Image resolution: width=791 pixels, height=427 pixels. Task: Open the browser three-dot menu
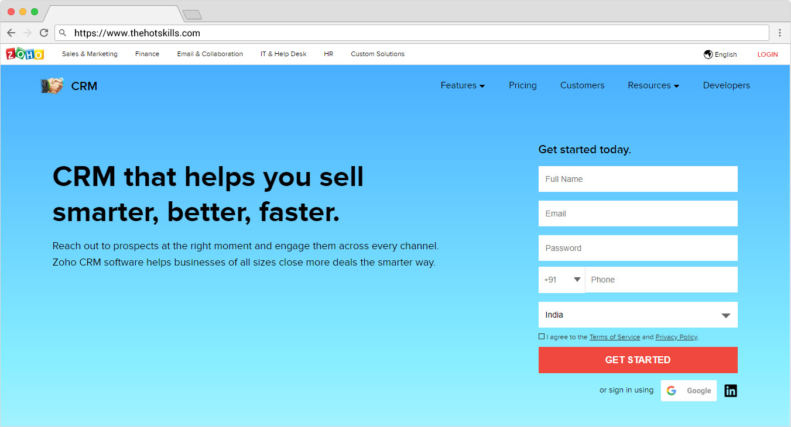tap(780, 33)
